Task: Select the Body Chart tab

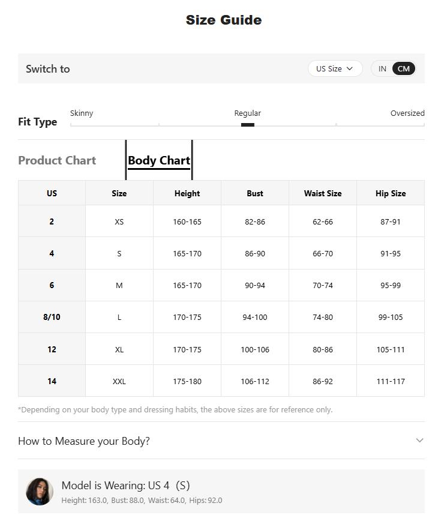Action: 159,161
